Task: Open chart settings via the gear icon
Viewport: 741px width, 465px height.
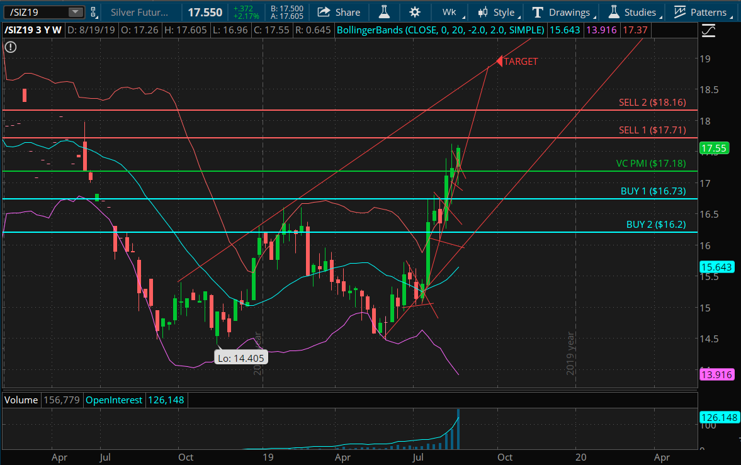Action: click(x=414, y=12)
